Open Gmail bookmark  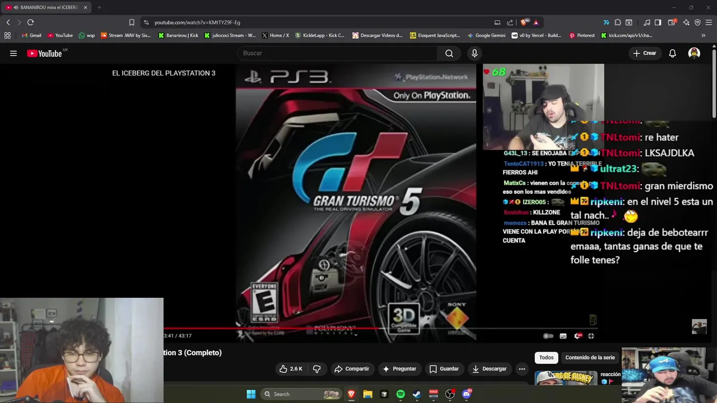[x=31, y=35]
